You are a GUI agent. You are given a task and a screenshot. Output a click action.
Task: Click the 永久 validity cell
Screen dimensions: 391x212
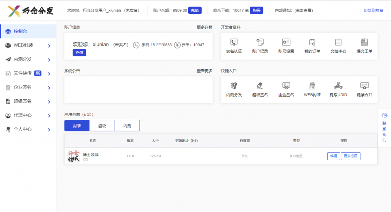244,156
